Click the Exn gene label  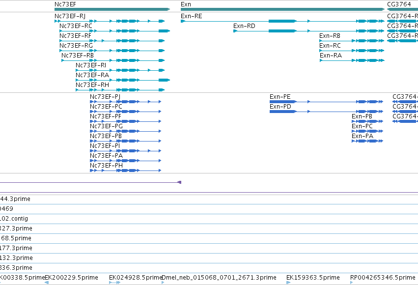186,4
